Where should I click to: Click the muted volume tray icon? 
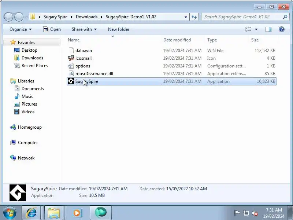pyautogui.click(x=255, y=213)
